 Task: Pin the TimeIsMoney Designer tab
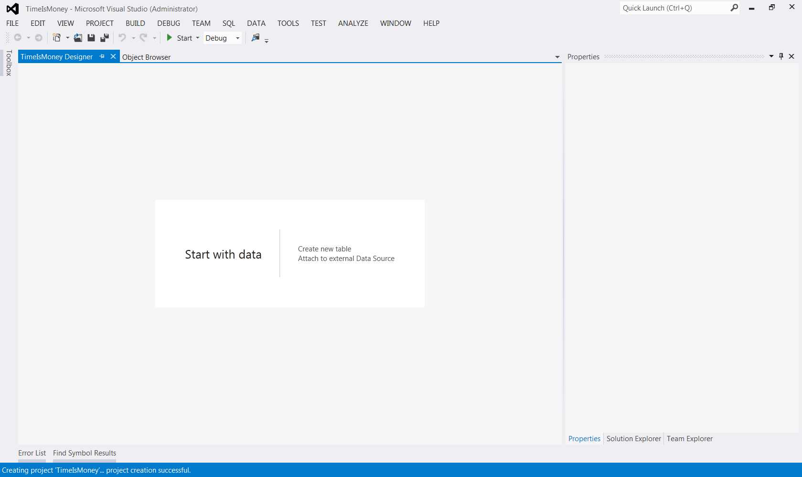[x=102, y=56]
